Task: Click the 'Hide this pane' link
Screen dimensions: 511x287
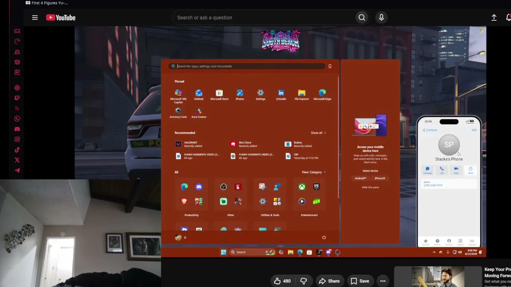Action: [x=370, y=187]
